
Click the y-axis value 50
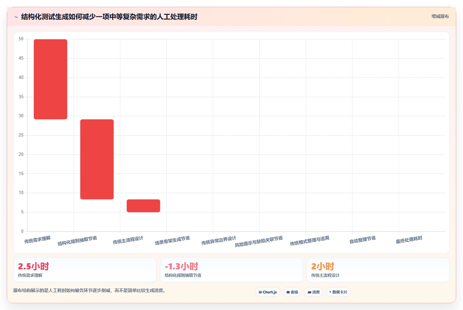(21, 39)
